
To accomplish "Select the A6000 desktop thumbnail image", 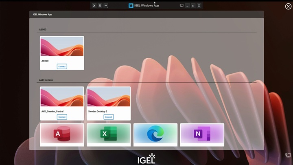I will (62, 46).
